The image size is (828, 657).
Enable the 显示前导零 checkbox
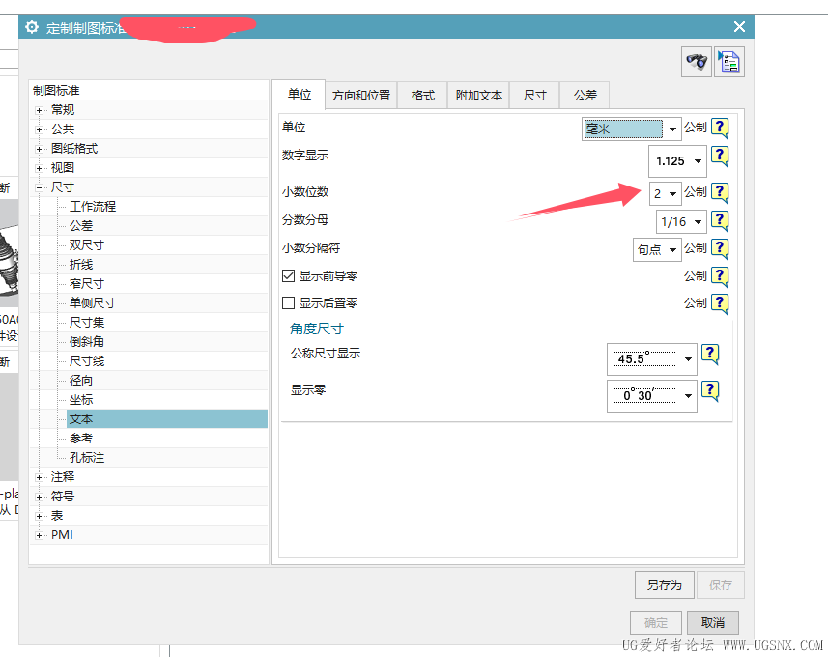[288, 275]
